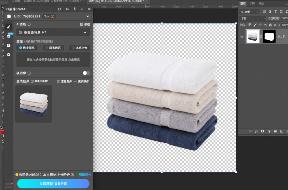Open the 获取积分 link
The width and height of the screenshot is (288, 190).
click(x=85, y=175)
